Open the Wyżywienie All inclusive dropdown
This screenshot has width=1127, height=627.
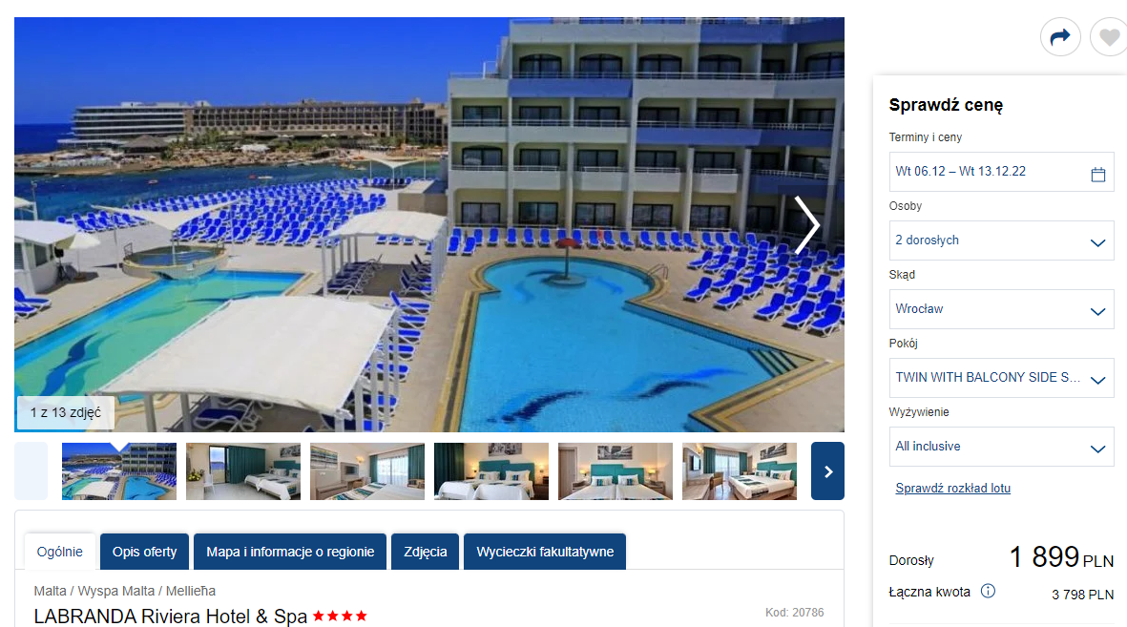(x=1001, y=447)
